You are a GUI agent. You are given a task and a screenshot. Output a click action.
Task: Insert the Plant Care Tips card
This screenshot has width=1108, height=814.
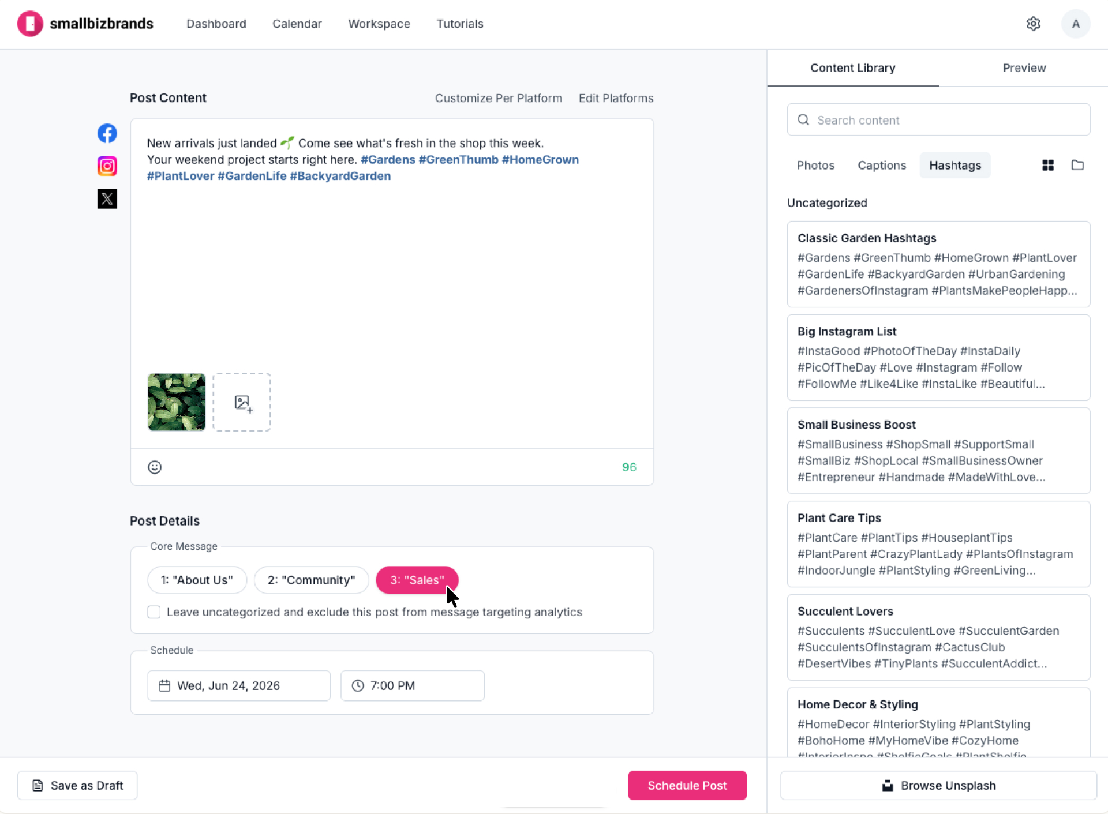tap(938, 544)
